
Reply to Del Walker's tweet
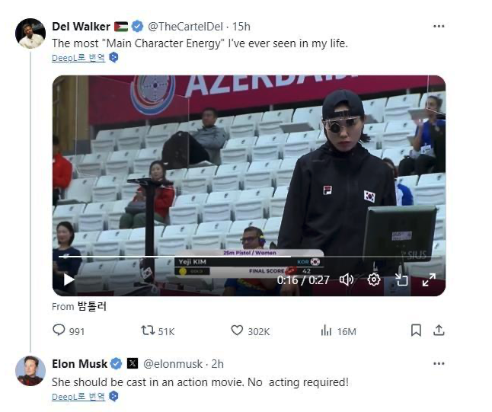pyautogui.click(x=59, y=331)
